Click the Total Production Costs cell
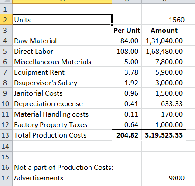The image size is (195, 186). (x=62, y=135)
